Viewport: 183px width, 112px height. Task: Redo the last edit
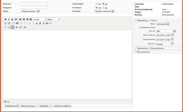pyautogui.click(x=25, y=23)
